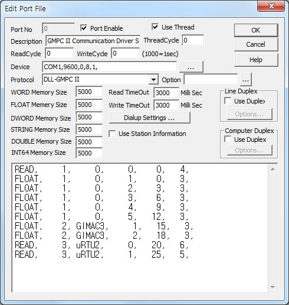Toggle the Use Thread checkbox
Image resolution: width=289 pixels, height=305 pixels.
click(x=155, y=27)
